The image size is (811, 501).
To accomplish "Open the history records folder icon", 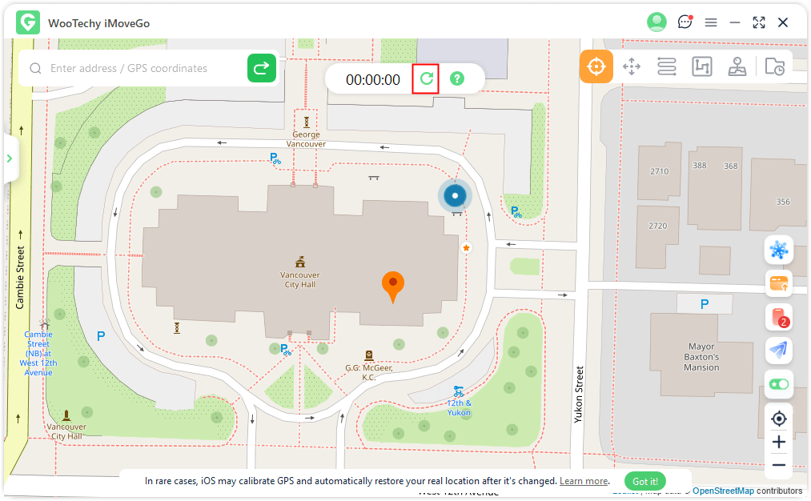I will click(x=774, y=66).
